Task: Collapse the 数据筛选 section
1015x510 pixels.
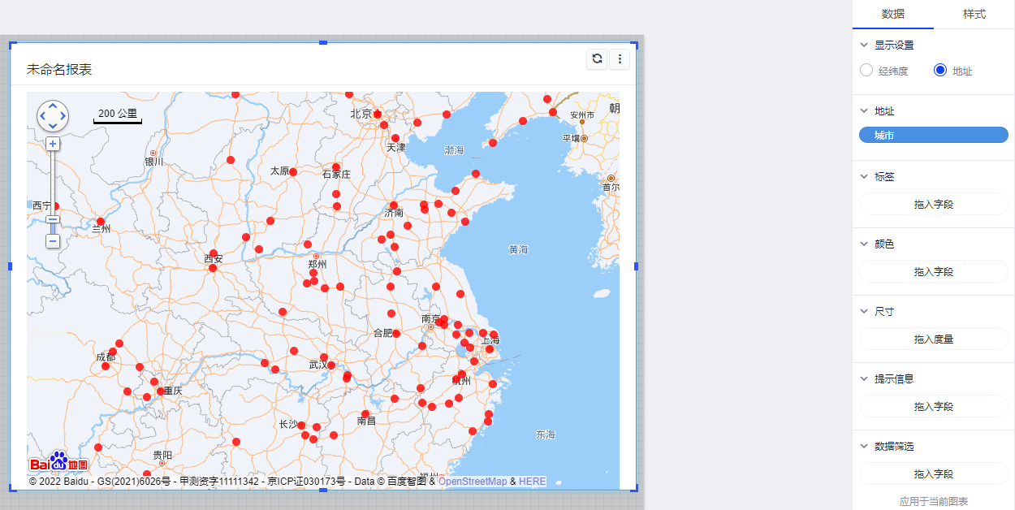Action: (x=863, y=447)
